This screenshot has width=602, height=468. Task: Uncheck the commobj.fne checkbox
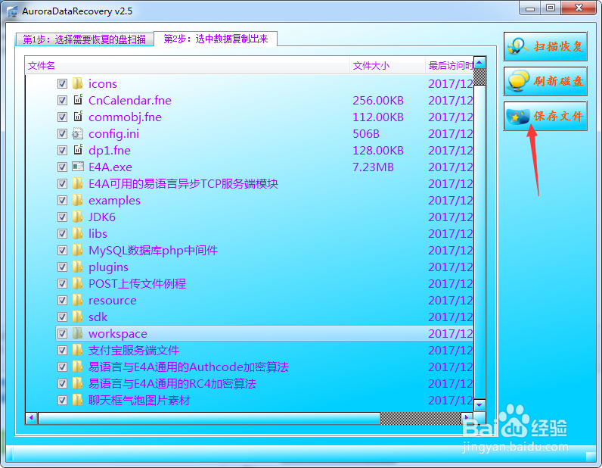tap(62, 117)
